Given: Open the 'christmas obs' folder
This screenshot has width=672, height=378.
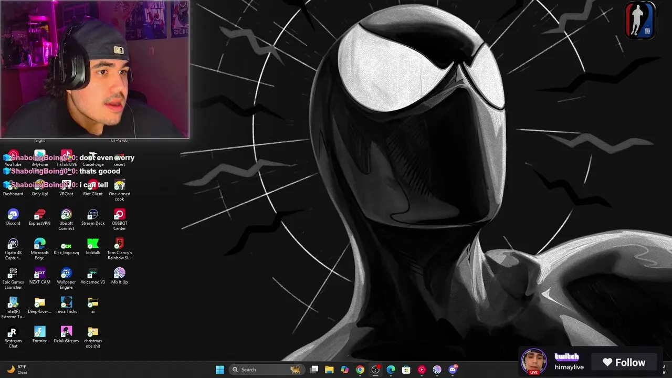Looking at the screenshot, I should (x=93, y=338).
